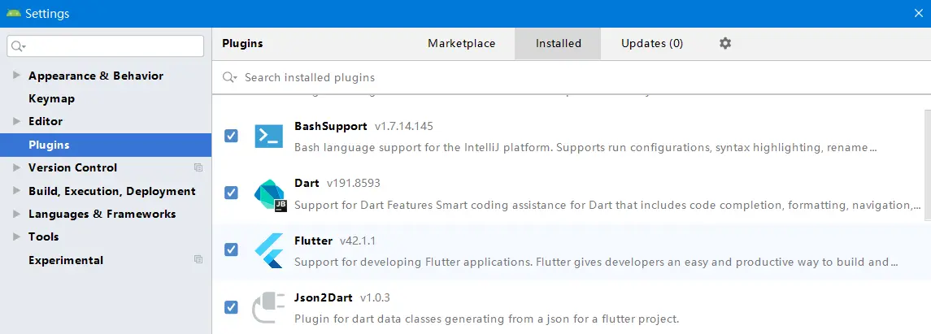The width and height of the screenshot is (931, 334).
Task: Uncheck the Flutter plugin checkbox
Action: click(x=231, y=249)
